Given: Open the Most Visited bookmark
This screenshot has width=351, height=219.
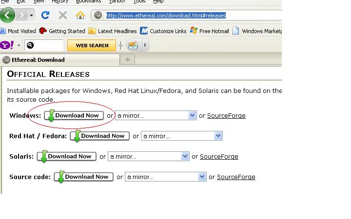Looking at the screenshot, I should [x=18, y=31].
